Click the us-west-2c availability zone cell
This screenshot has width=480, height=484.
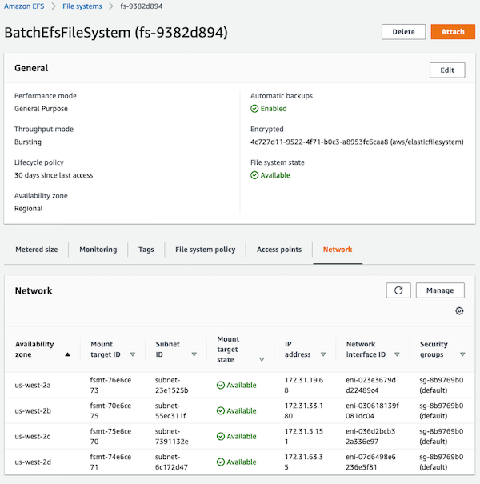pyautogui.click(x=33, y=437)
